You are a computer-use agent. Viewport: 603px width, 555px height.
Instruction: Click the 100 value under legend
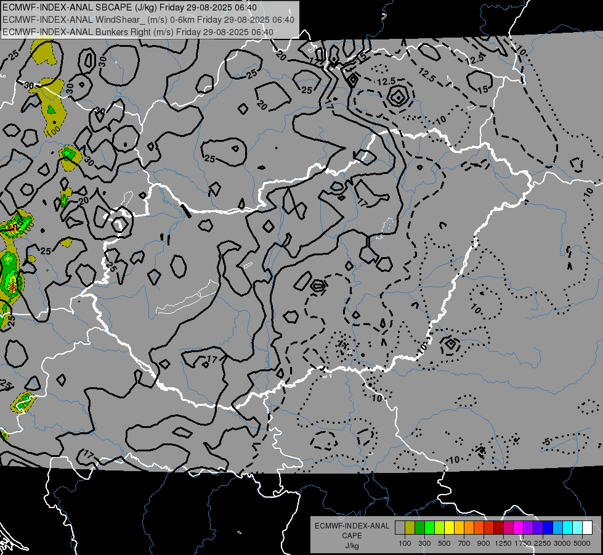(405, 543)
